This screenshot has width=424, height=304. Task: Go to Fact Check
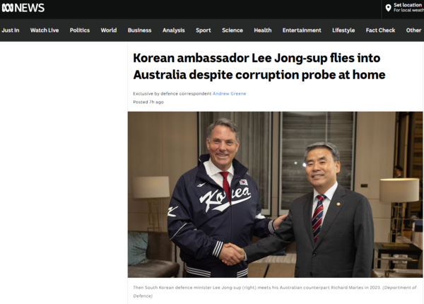click(x=380, y=30)
